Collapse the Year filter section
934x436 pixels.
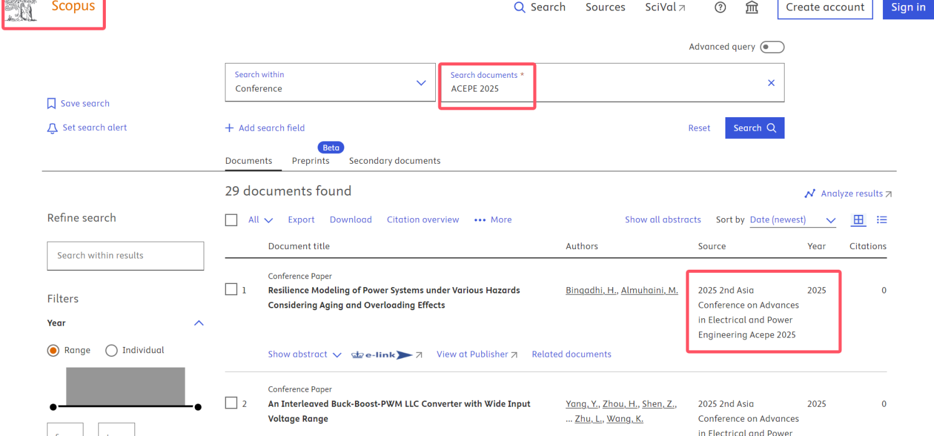199,323
